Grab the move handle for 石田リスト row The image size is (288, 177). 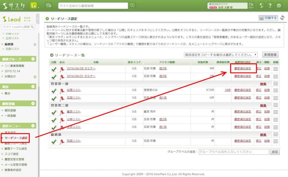tap(276, 141)
